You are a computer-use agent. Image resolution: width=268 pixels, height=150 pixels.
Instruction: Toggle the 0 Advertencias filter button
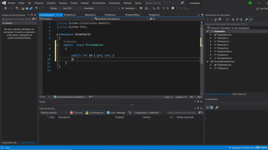click(95, 112)
